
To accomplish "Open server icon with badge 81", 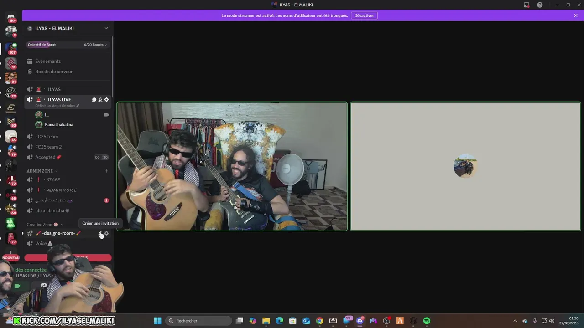I will point(11,78).
